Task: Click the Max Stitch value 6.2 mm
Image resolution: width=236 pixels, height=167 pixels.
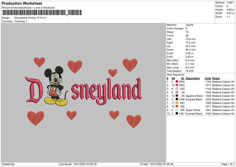Action: 190,60
